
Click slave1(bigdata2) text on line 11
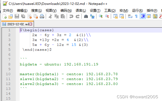(x=39, y=79)
